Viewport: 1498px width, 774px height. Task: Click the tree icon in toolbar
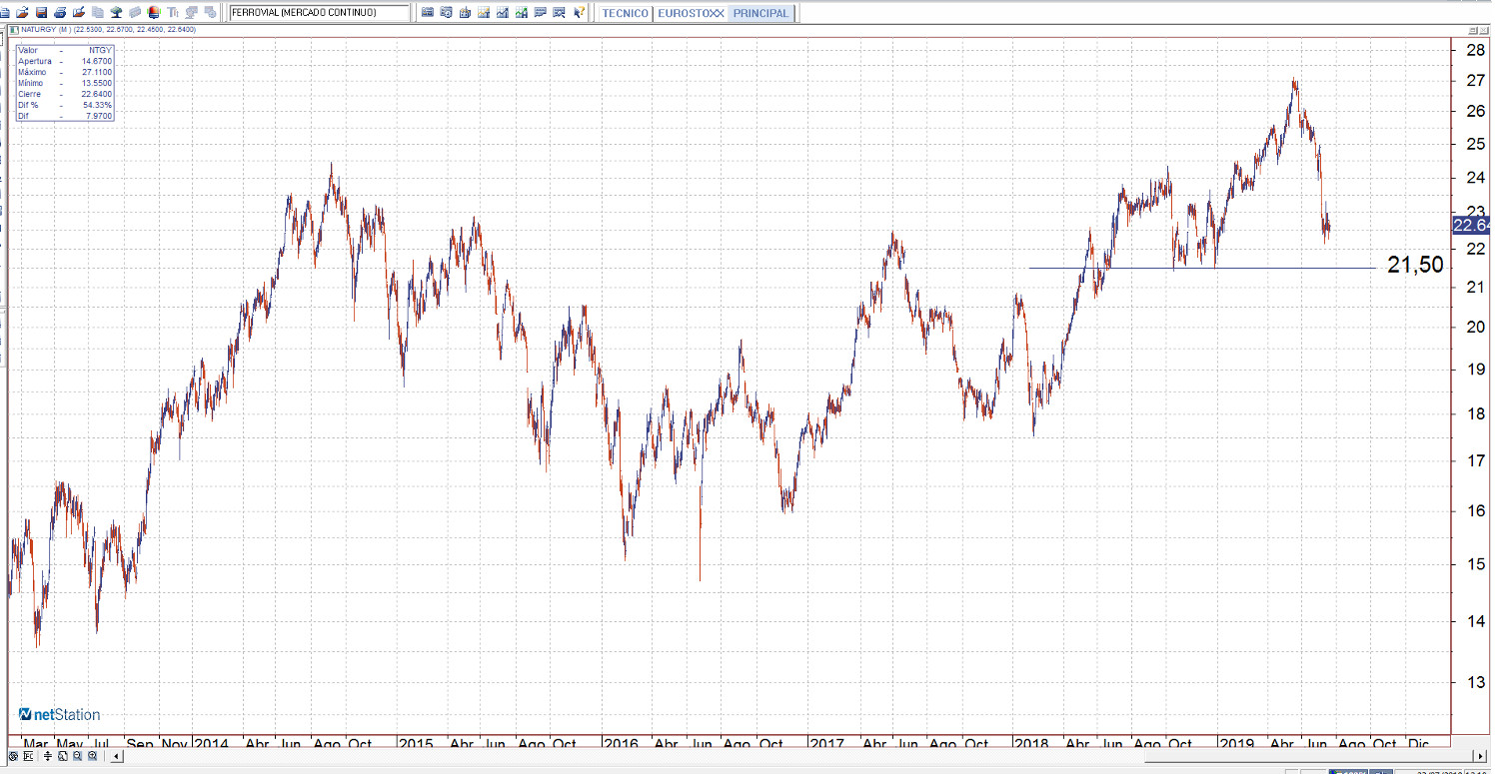point(116,13)
